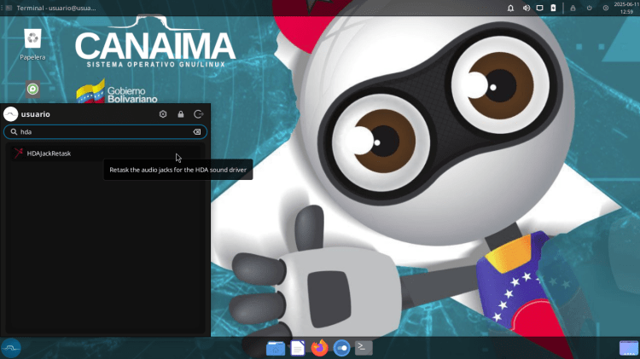Click the power button in top panel
The image size is (640, 359).
(x=589, y=8)
